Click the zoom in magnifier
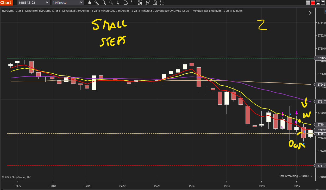This screenshot has height=190, width=326. point(104,3)
